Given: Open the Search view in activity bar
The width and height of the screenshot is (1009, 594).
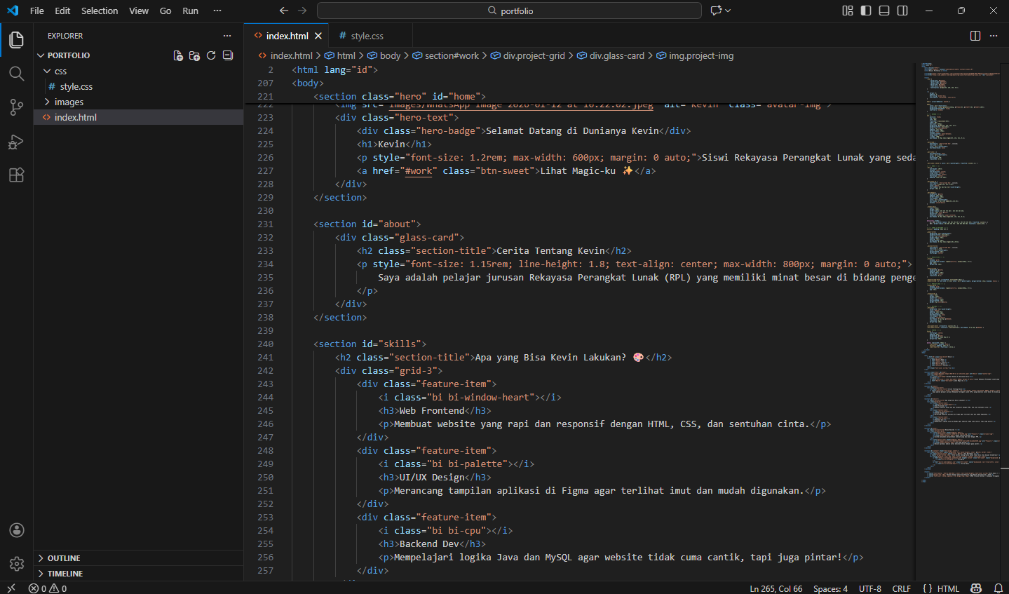Looking at the screenshot, I should [x=16, y=74].
